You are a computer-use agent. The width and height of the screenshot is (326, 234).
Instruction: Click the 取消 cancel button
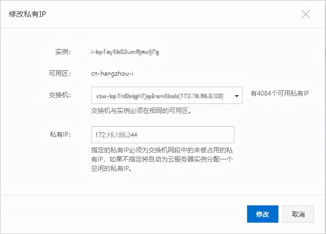[298, 214]
